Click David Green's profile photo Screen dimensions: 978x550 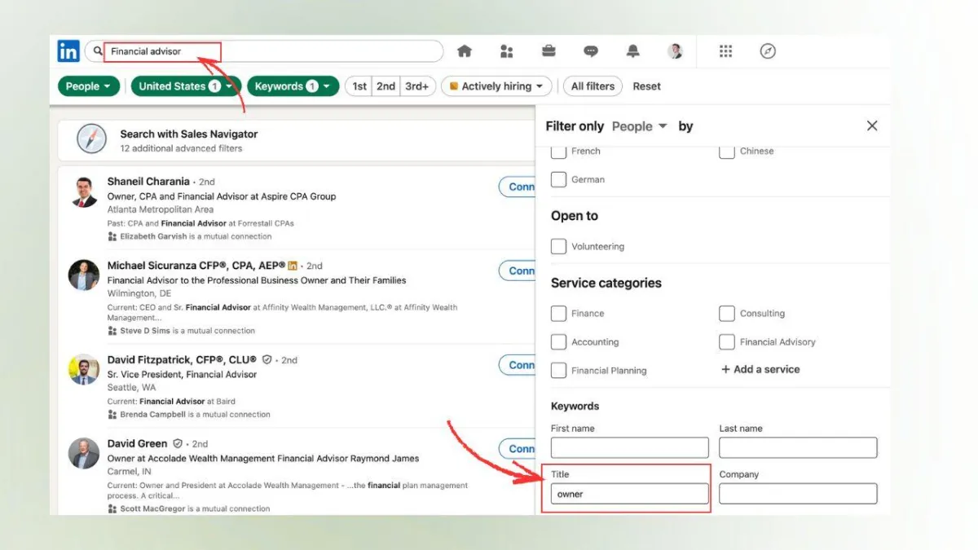84,453
